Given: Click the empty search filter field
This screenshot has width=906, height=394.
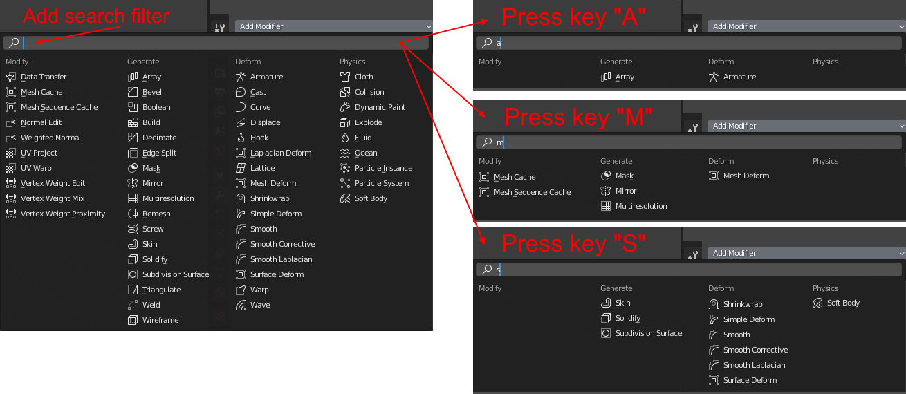Looking at the screenshot, I should pos(216,43).
